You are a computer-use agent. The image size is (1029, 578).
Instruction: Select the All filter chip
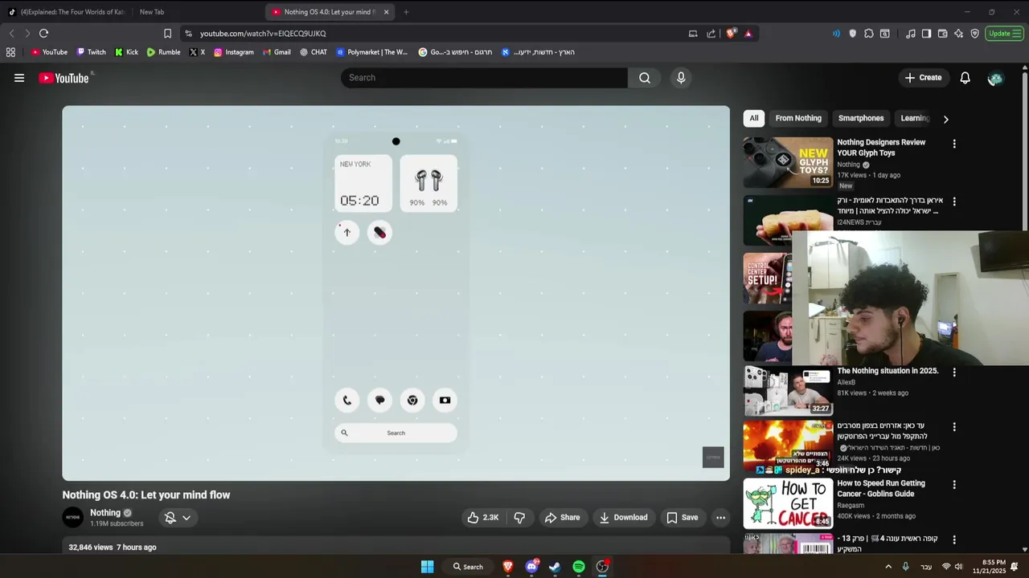(x=754, y=118)
